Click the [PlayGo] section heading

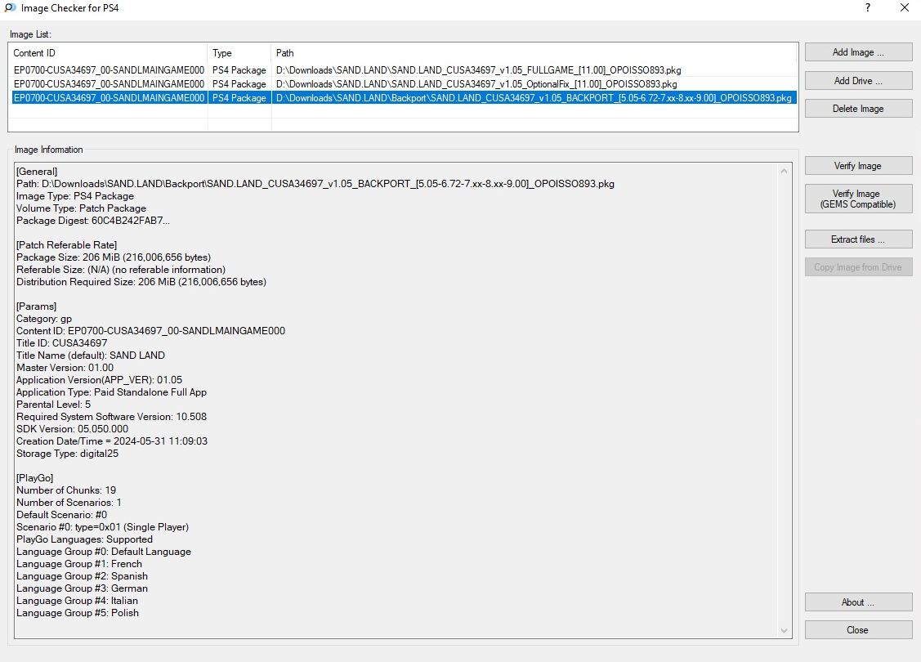coord(34,477)
